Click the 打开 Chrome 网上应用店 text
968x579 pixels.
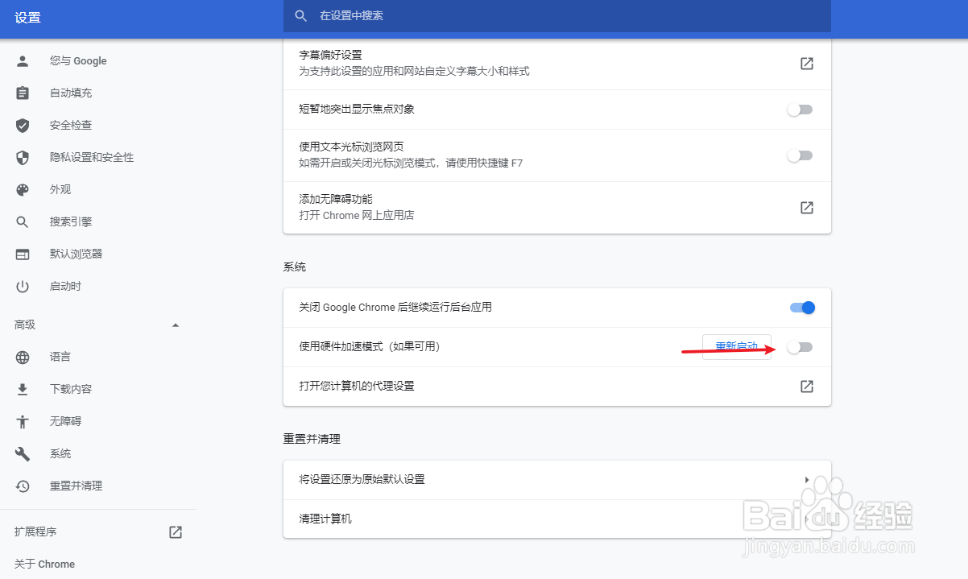[x=357, y=215]
